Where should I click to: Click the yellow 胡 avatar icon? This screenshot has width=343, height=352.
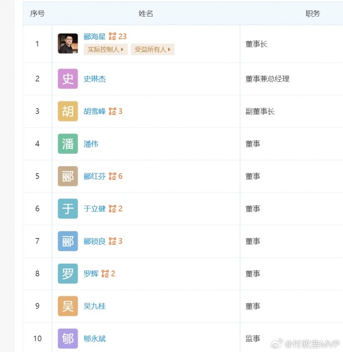68,111
